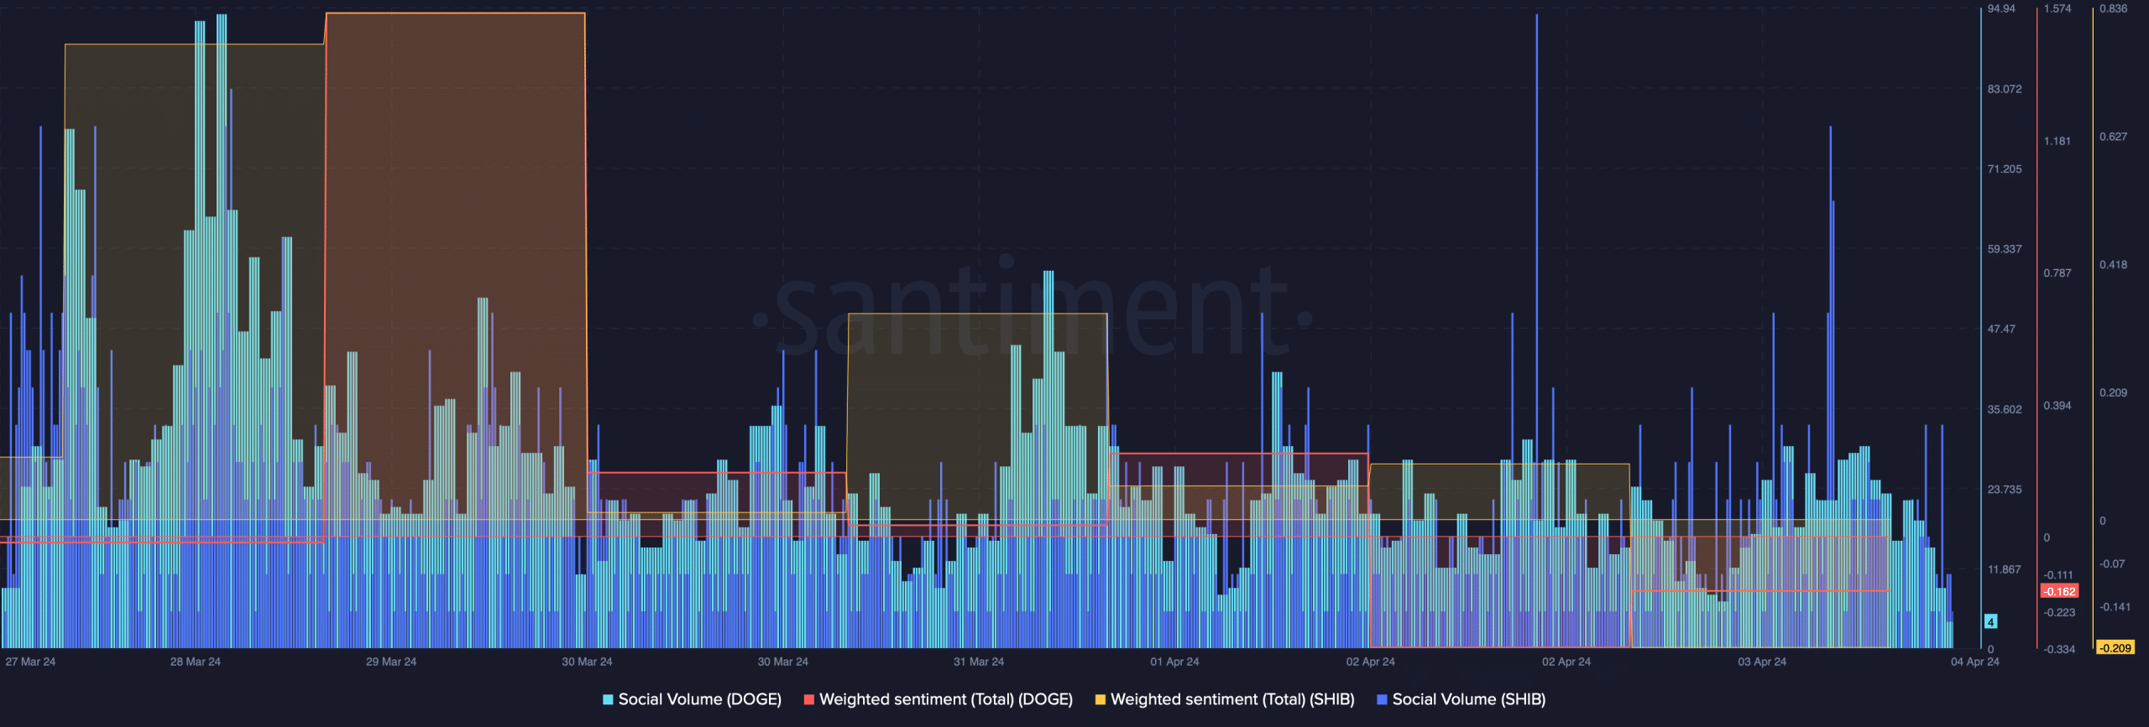Select the yellow SHIB sentiment swatch
2149x727 pixels.
[x=1101, y=699]
